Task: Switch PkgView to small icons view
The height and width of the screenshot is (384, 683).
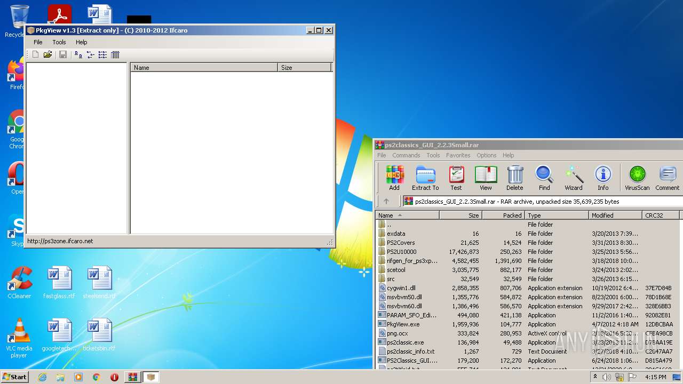Action: pyautogui.click(x=91, y=54)
